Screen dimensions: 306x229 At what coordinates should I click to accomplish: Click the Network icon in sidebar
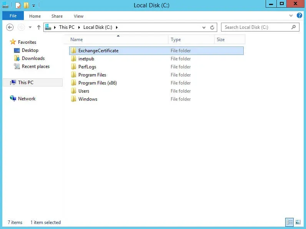click(x=13, y=98)
